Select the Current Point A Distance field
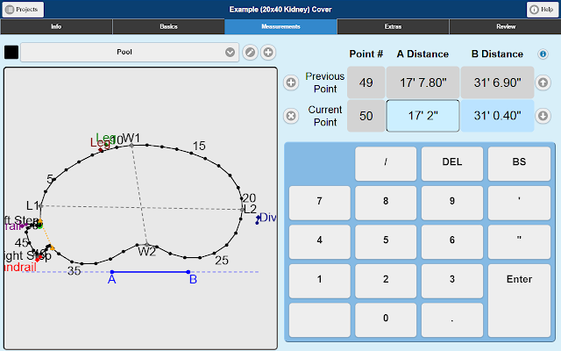This screenshot has height=351, width=561. pos(423,116)
